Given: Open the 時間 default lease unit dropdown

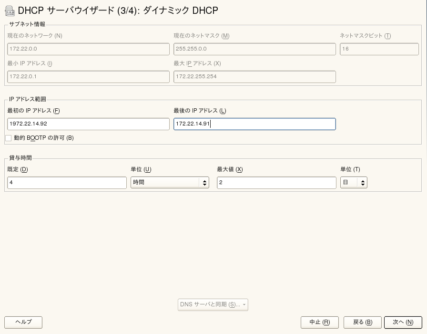Looking at the screenshot, I should 170,182.
